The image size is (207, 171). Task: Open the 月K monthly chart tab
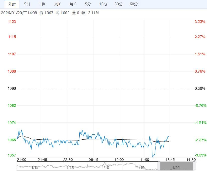(72, 4)
